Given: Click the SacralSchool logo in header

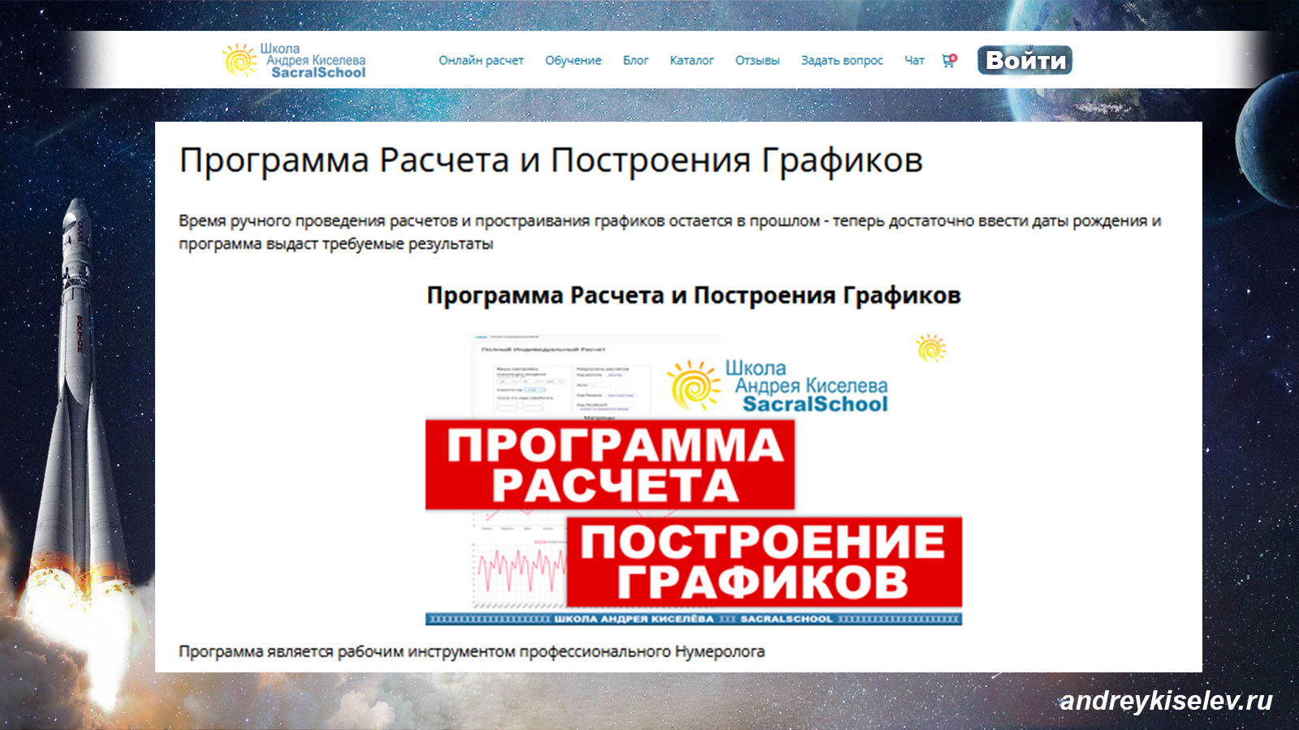Looking at the screenshot, I should 295,61.
